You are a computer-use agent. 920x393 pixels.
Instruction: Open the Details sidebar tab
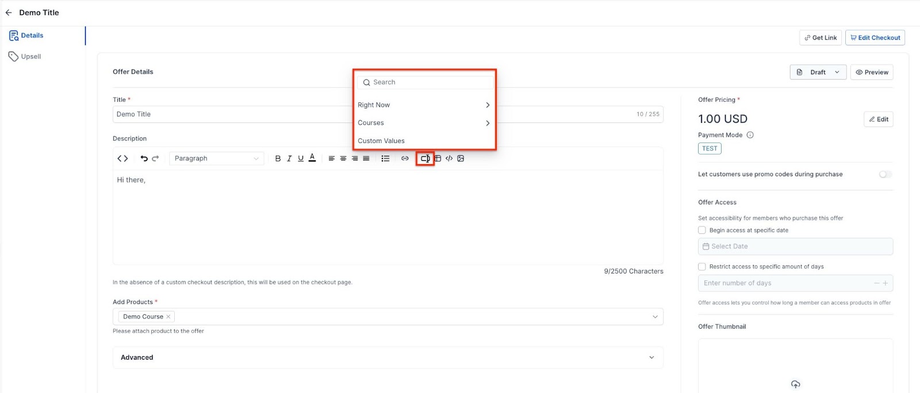click(26, 36)
